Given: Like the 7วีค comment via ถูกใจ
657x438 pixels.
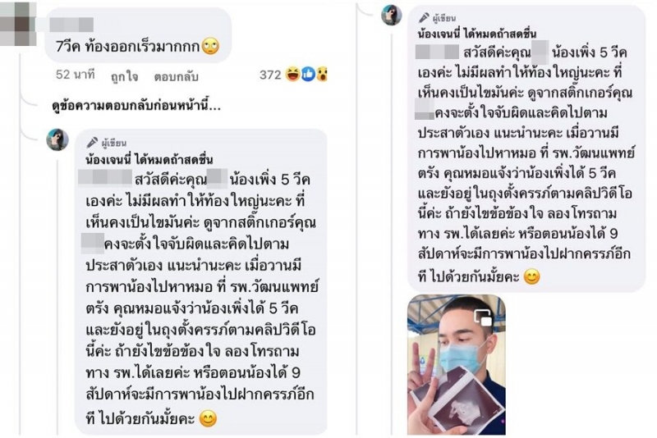Looking at the screenshot, I should coord(125,77).
